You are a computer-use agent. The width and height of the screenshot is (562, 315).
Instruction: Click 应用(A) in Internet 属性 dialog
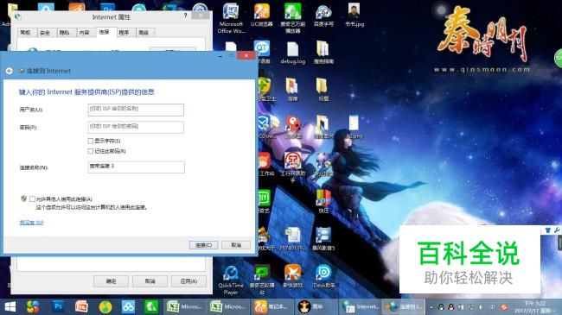tap(188, 281)
